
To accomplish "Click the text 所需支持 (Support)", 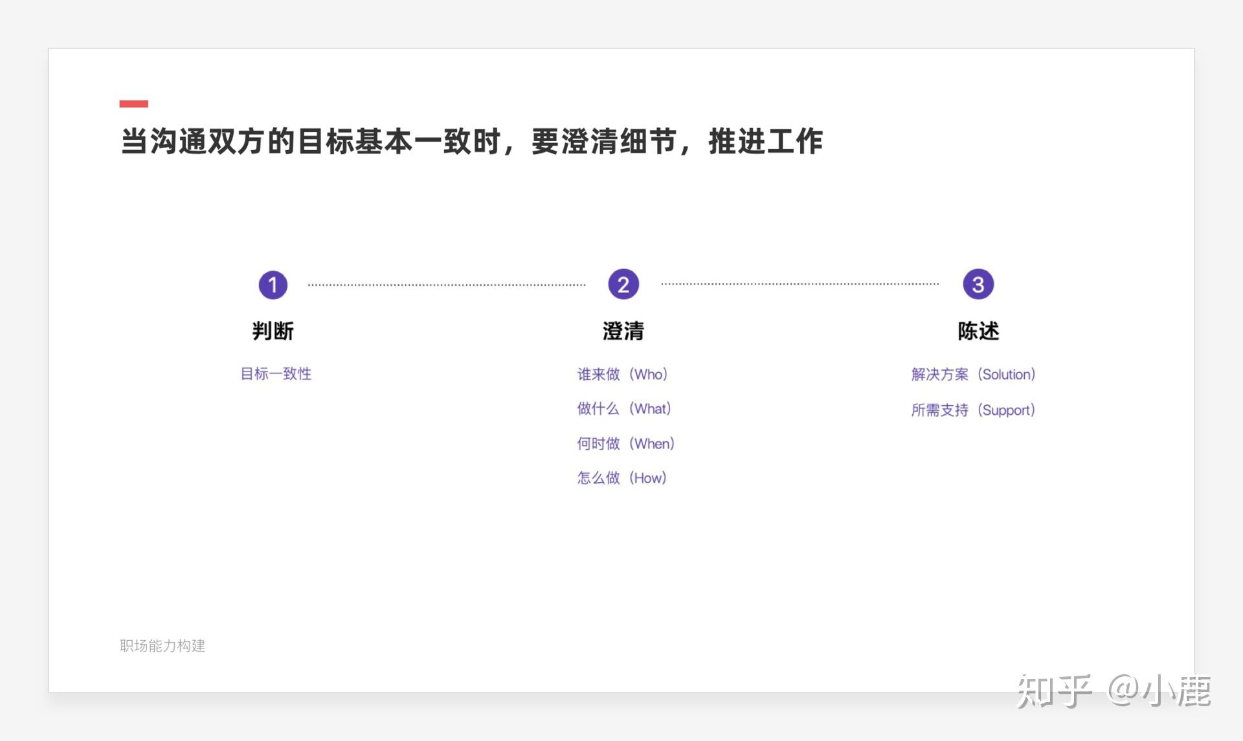I will [x=973, y=410].
